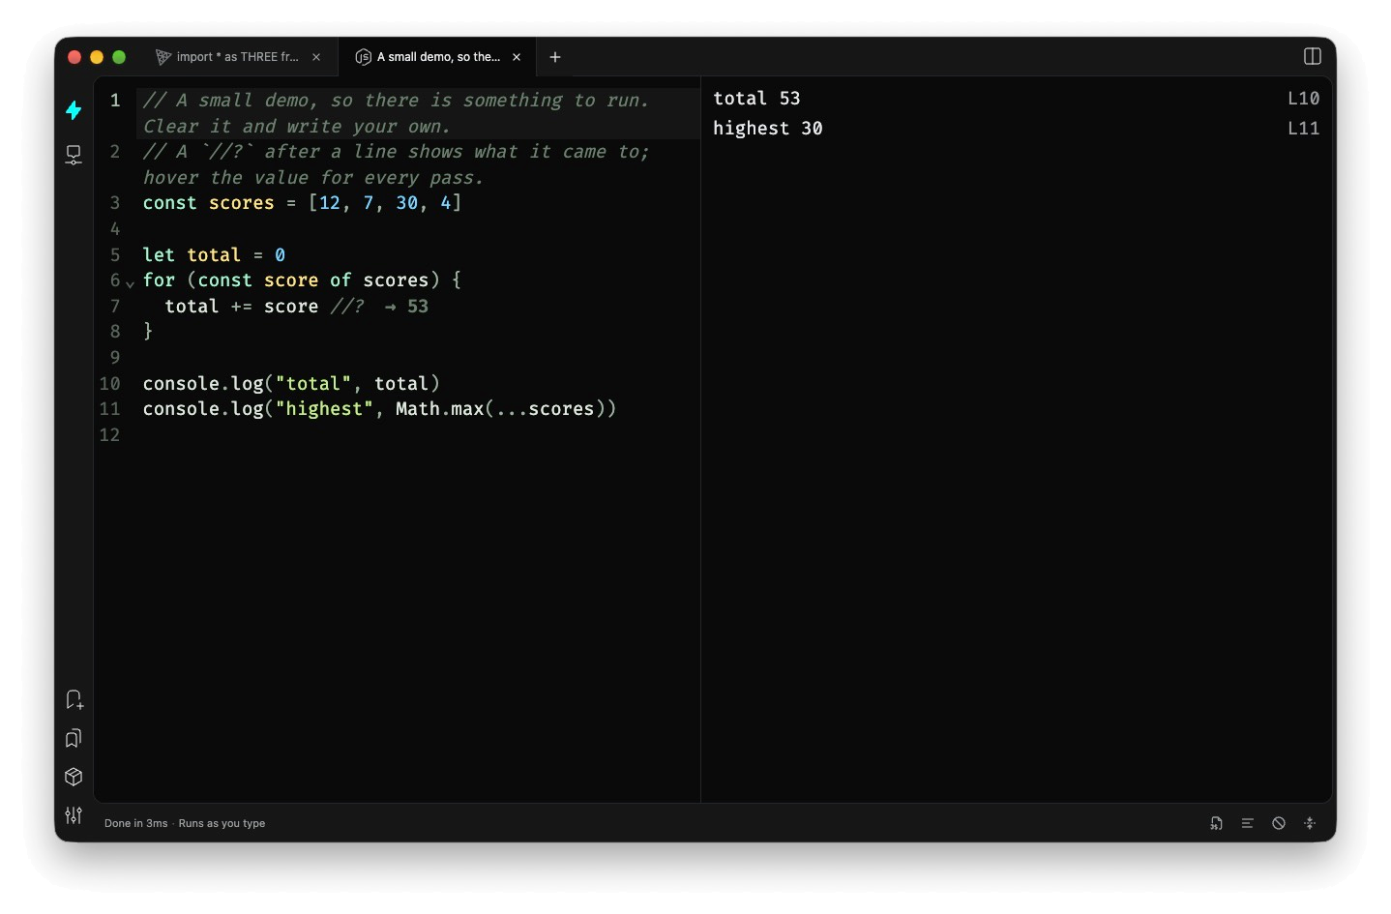Open settings sliders icon in sidebar
This screenshot has height=914, width=1391.
[74, 815]
